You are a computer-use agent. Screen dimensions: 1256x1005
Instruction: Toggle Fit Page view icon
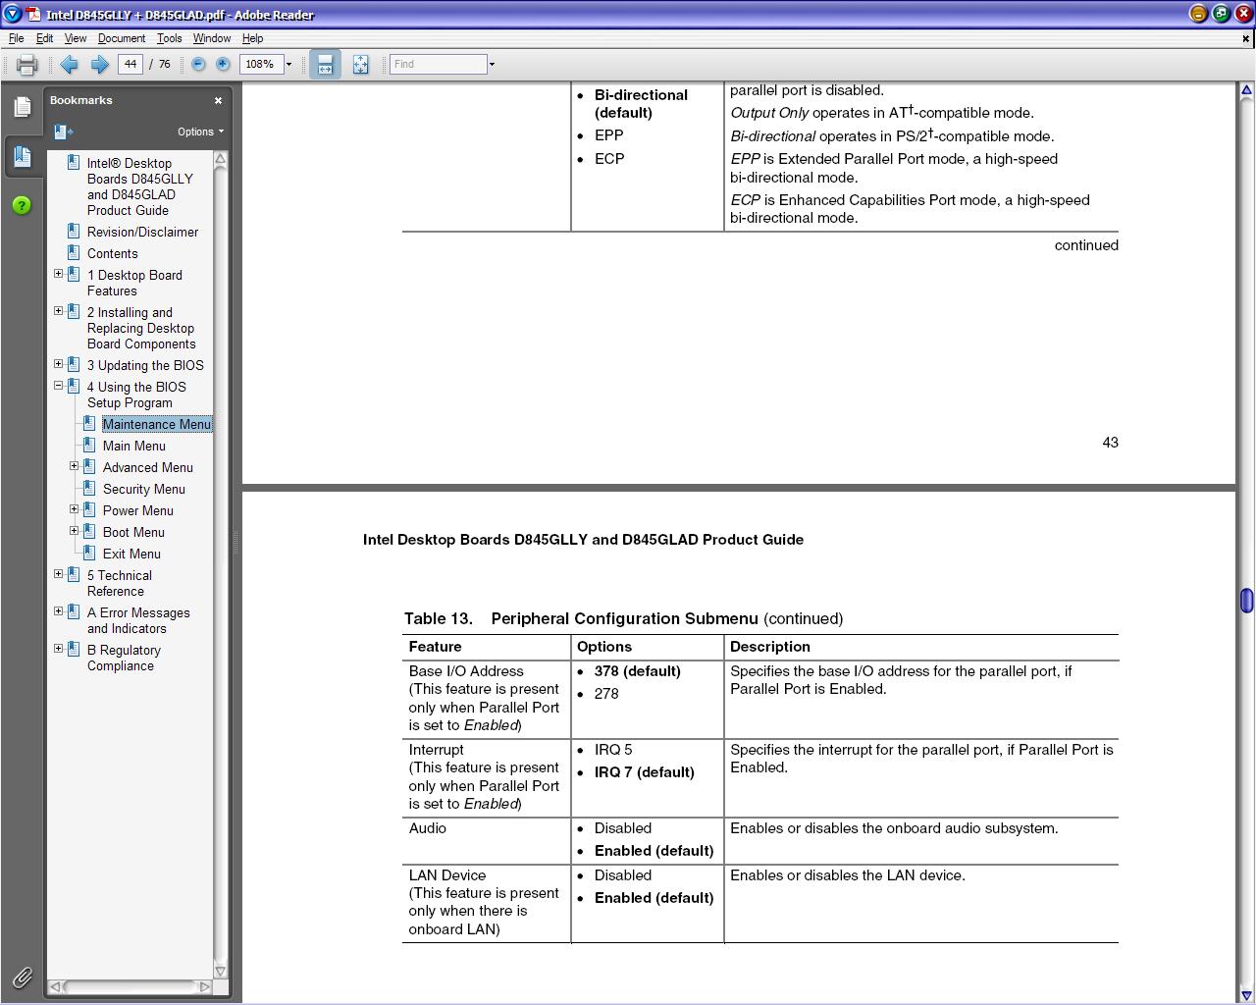tap(360, 65)
